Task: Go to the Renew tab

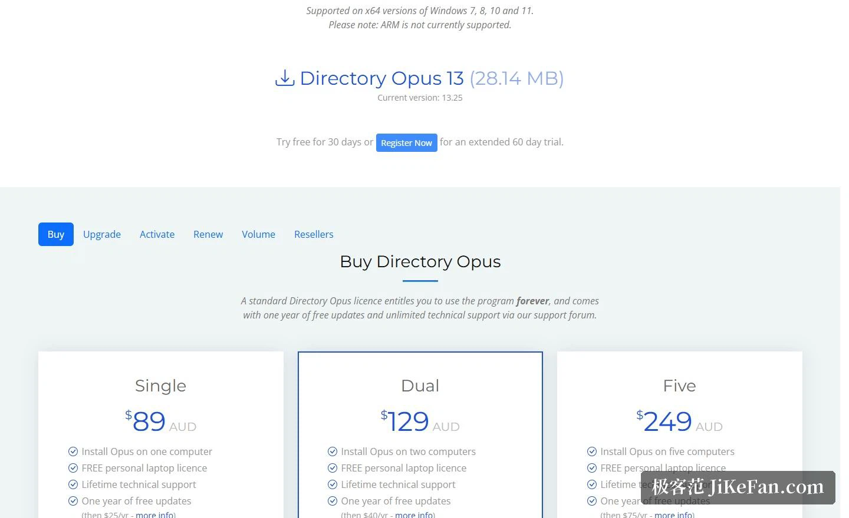Action: 208,234
